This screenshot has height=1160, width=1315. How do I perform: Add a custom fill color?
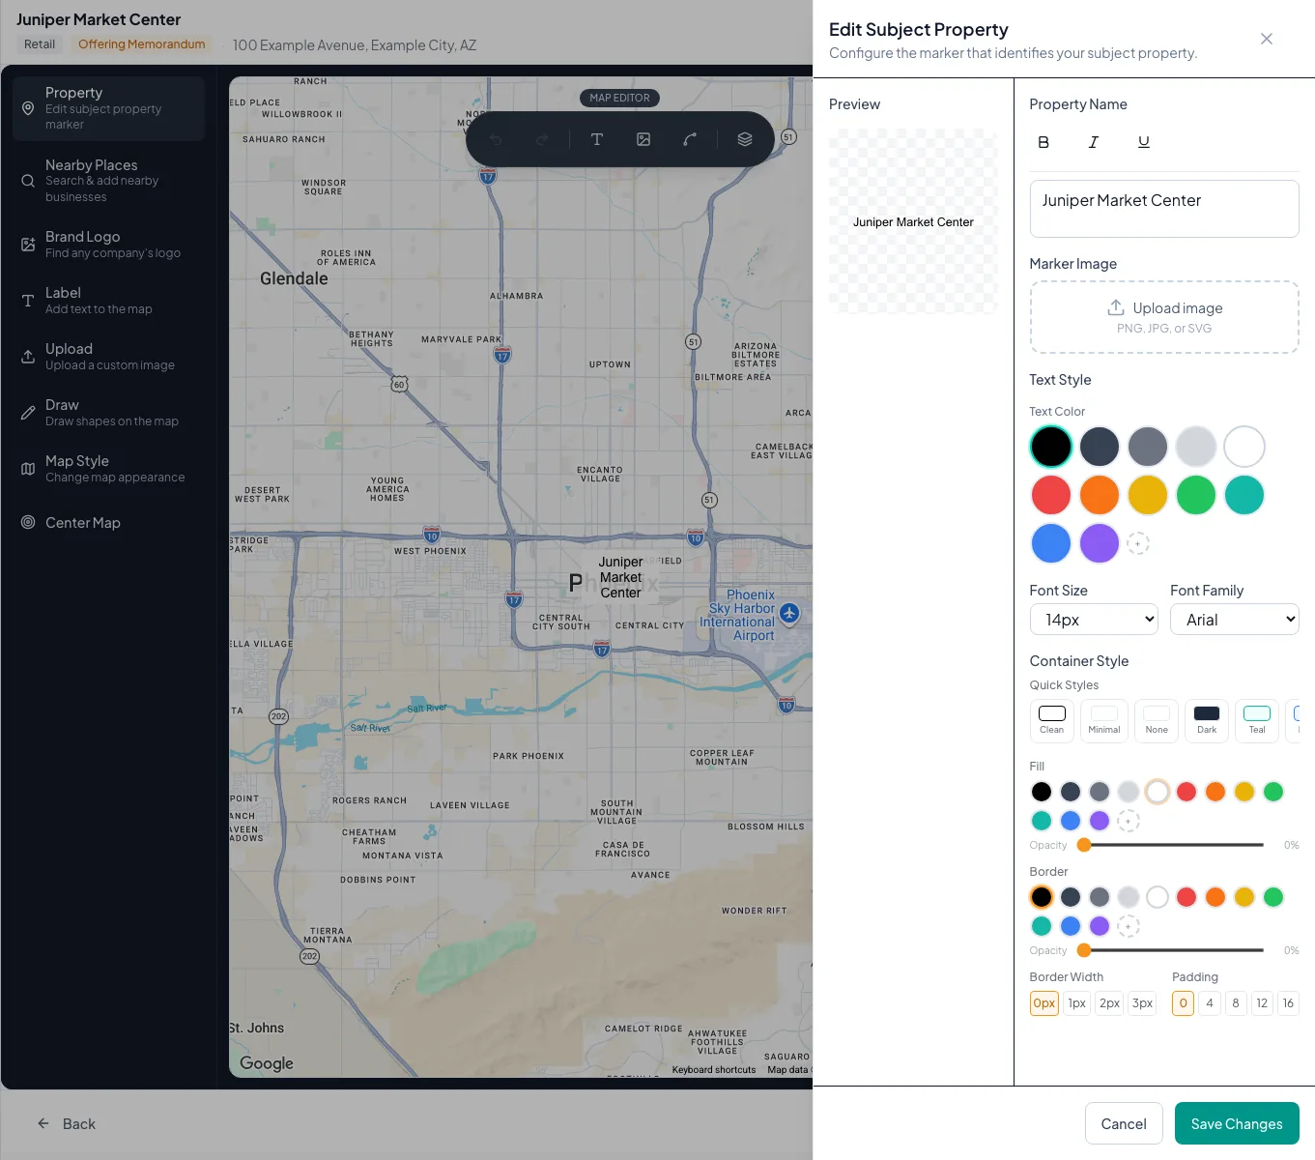(x=1129, y=821)
